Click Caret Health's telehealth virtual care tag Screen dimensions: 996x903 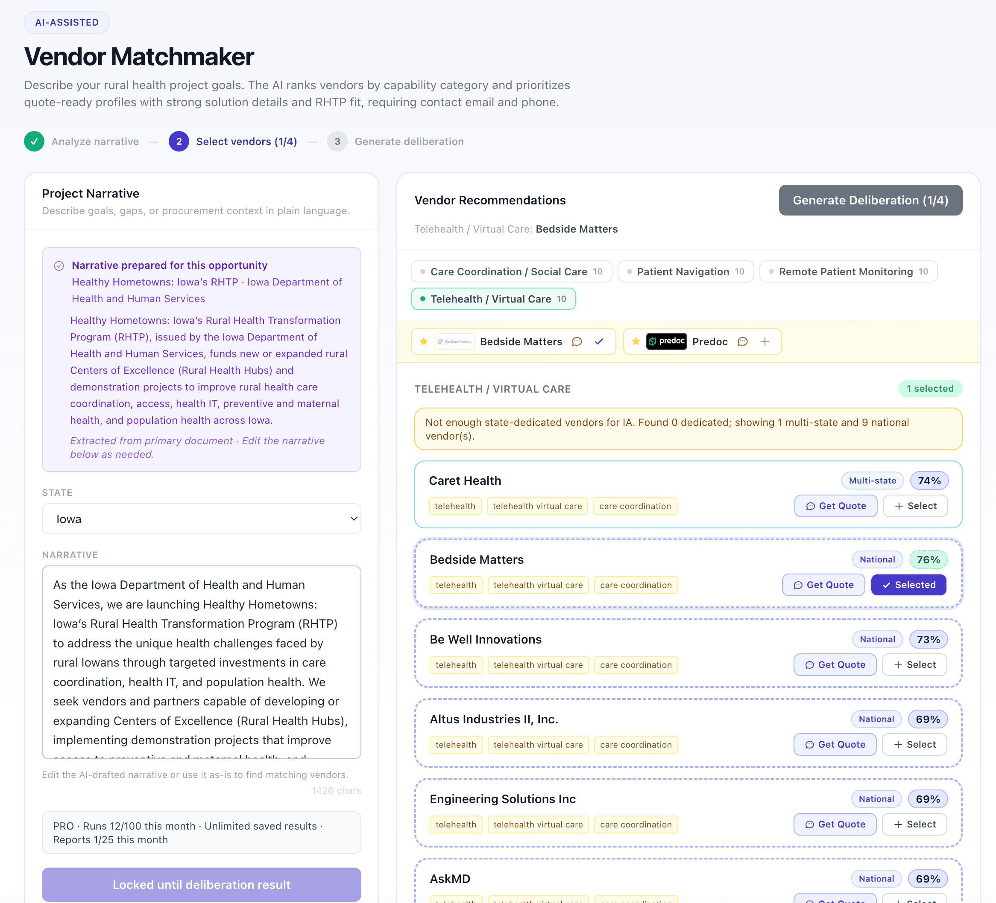pos(538,506)
